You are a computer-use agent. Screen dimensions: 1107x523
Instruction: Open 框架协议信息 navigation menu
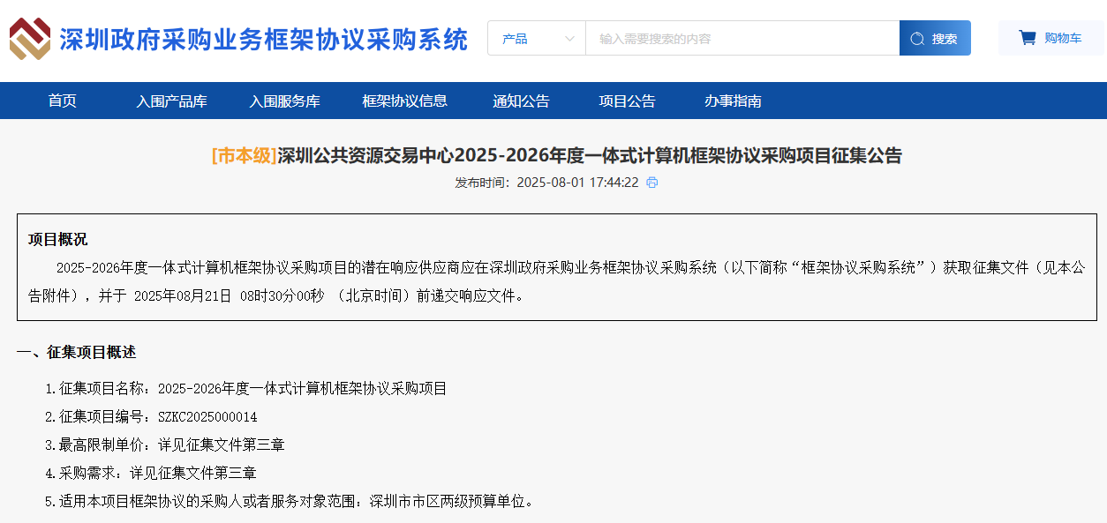click(403, 101)
